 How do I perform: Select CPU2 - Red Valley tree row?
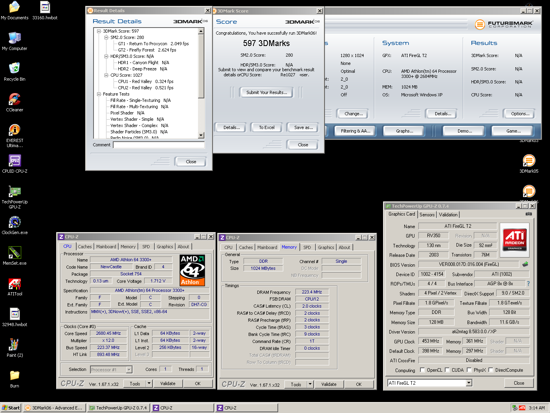(146, 88)
